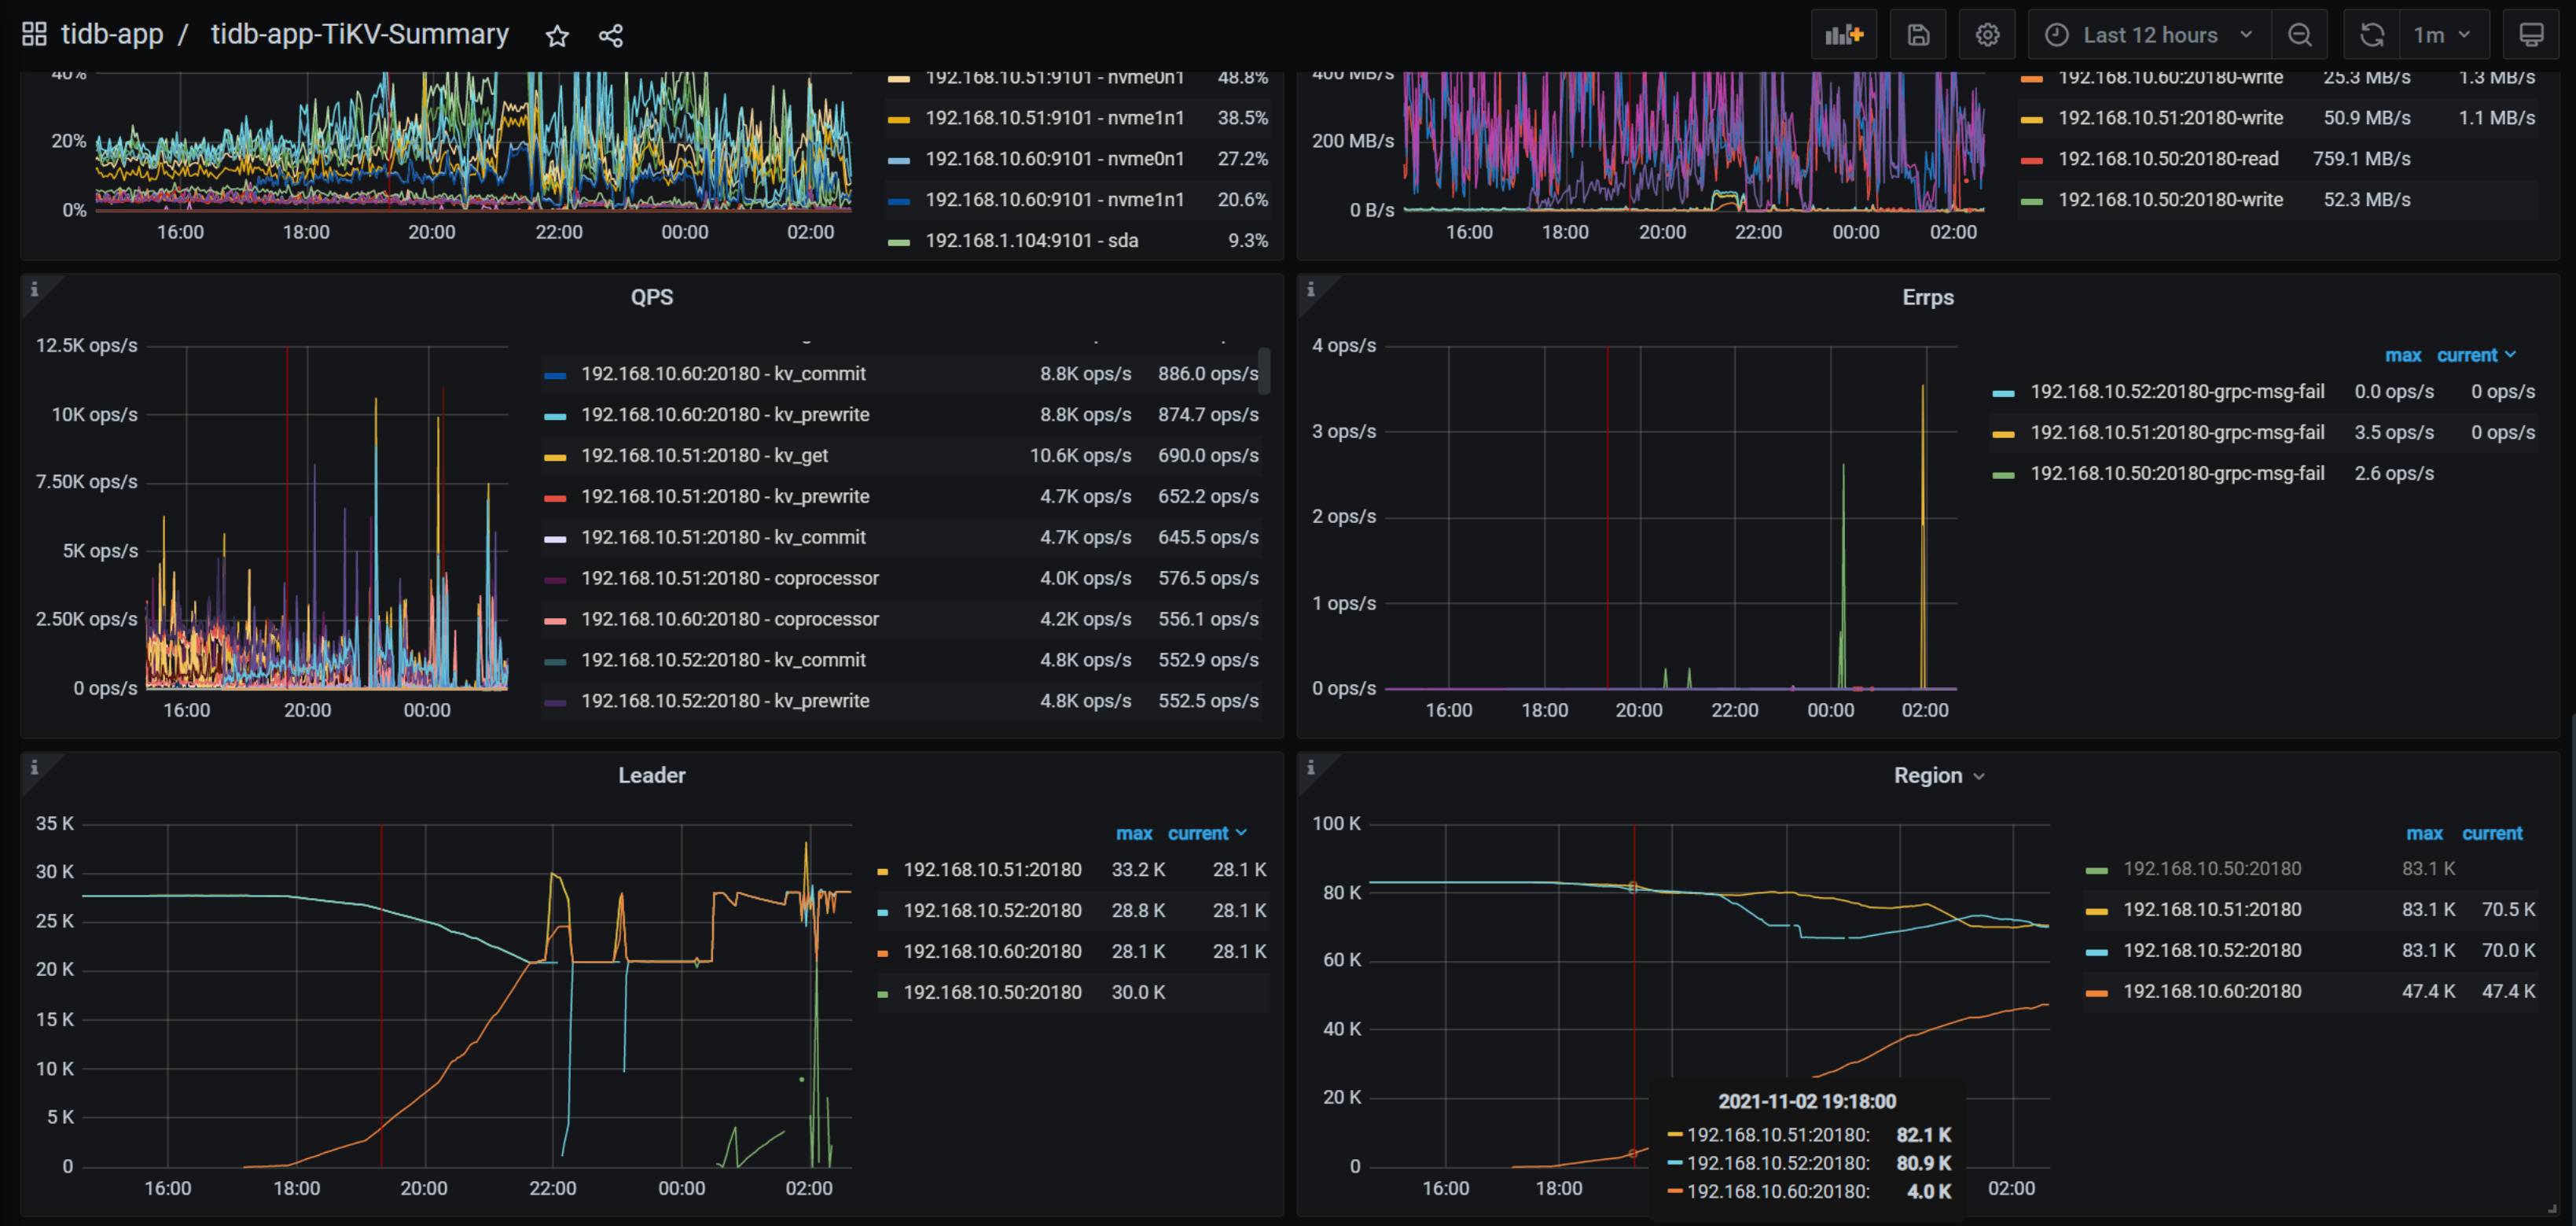Click the share dashboard icon
Image resolution: width=2576 pixels, height=1226 pixels.
[611, 36]
